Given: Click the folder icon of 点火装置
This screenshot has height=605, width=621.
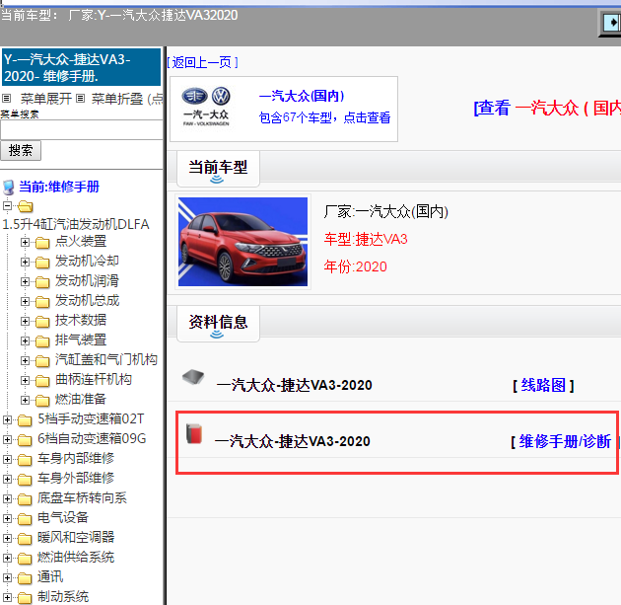Looking at the screenshot, I should 42,242.
